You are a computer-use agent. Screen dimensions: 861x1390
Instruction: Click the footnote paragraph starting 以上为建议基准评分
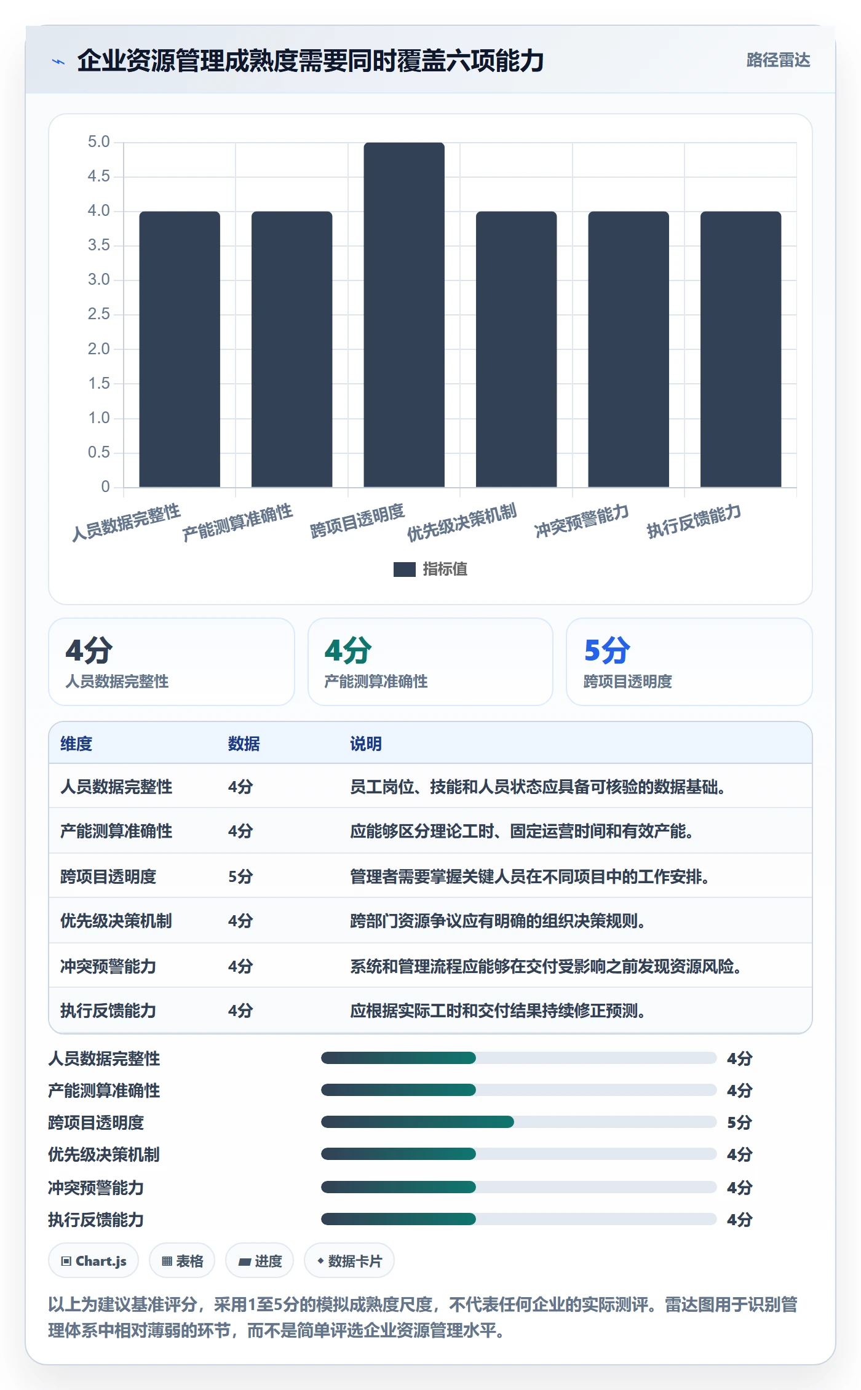[423, 1317]
